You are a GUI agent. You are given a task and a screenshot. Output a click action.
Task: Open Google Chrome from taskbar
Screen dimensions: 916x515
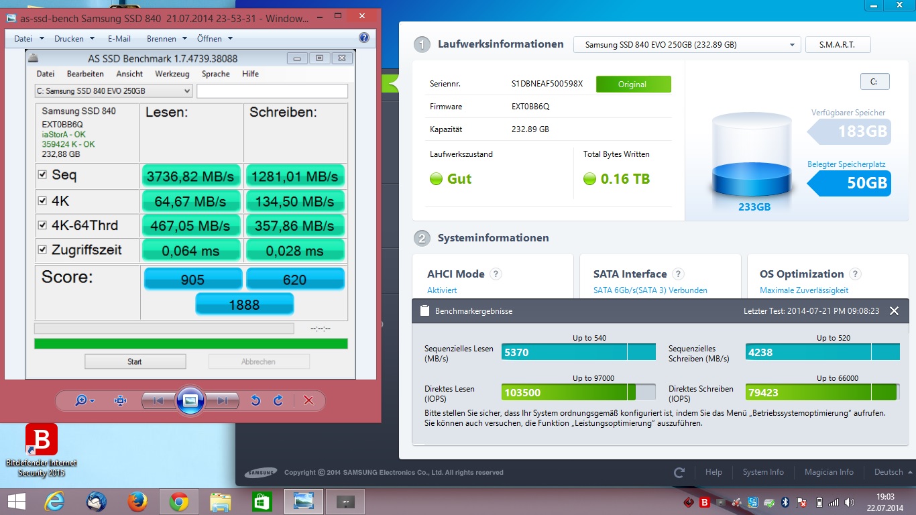coord(178,502)
